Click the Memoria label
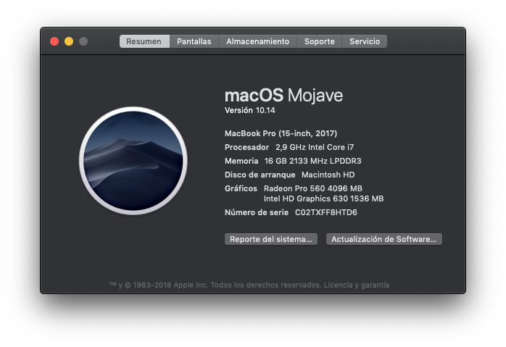This screenshot has height=347, width=506. [241, 161]
